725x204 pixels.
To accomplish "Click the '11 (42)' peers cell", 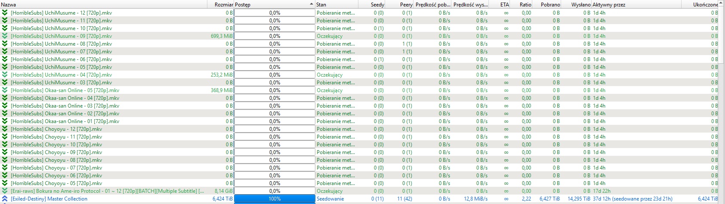I will [404, 199].
